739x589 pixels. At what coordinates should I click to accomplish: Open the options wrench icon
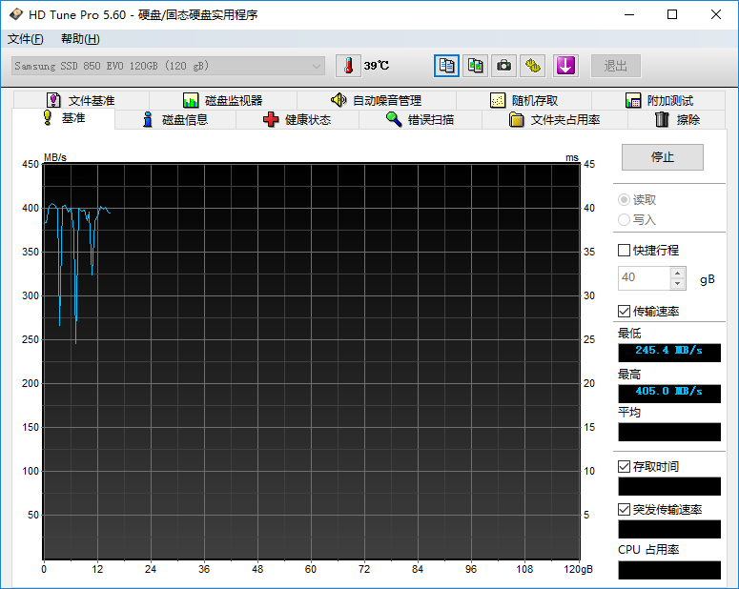533,66
